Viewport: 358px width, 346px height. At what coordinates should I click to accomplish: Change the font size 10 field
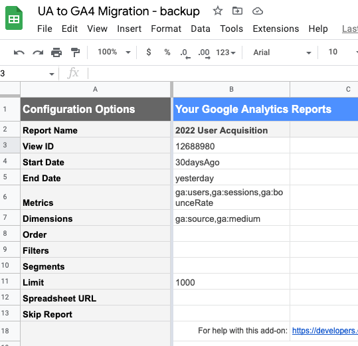(333, 52)
